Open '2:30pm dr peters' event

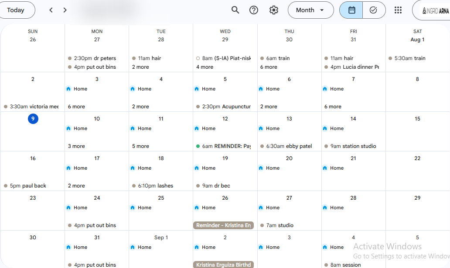pos(92,58)
